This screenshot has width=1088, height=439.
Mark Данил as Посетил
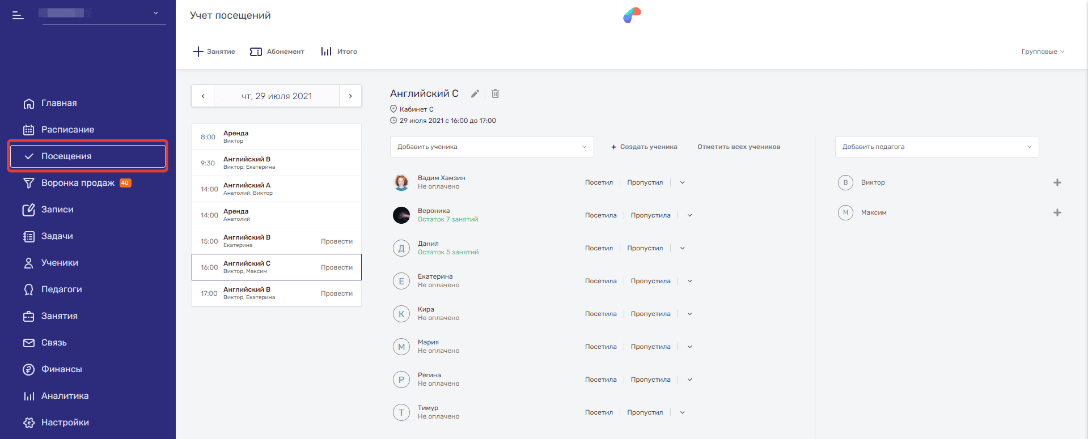599,248
